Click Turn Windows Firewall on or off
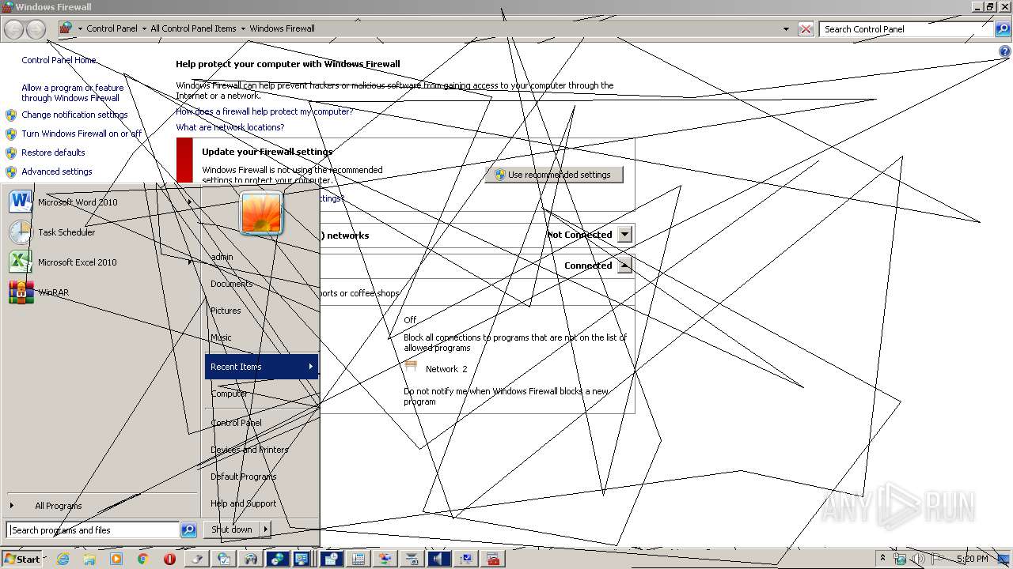This screenshot has width=1013, height=569. pyautogui.click(x=82, y=134)
